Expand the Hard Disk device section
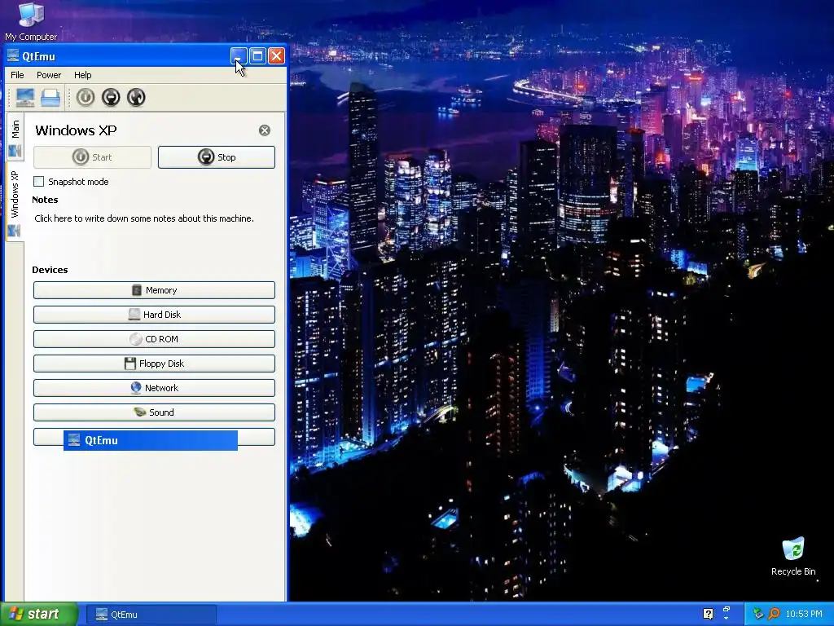Viewport: 834px width, 626px height. click(x=154, y=315)
